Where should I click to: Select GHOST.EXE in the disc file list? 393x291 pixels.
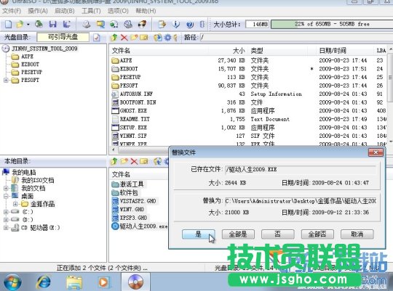point(133,111)
